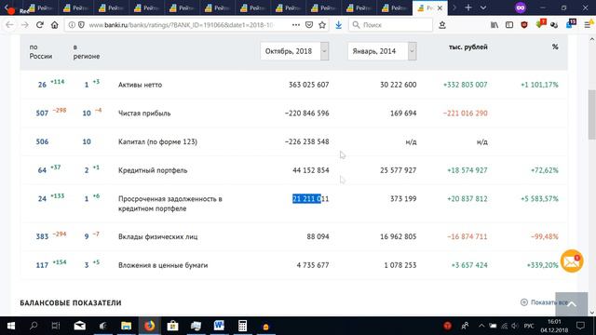The height and width of the screenshot is (335, 596).
Task: Open Вложения в ценные бумаги indicator
Action: pos(163,265)
